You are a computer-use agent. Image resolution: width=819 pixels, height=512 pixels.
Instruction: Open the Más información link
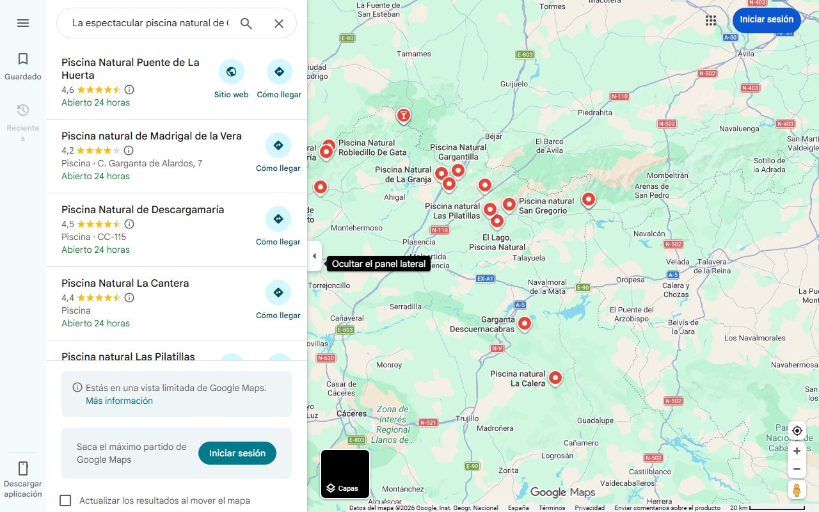pos(119,401)
